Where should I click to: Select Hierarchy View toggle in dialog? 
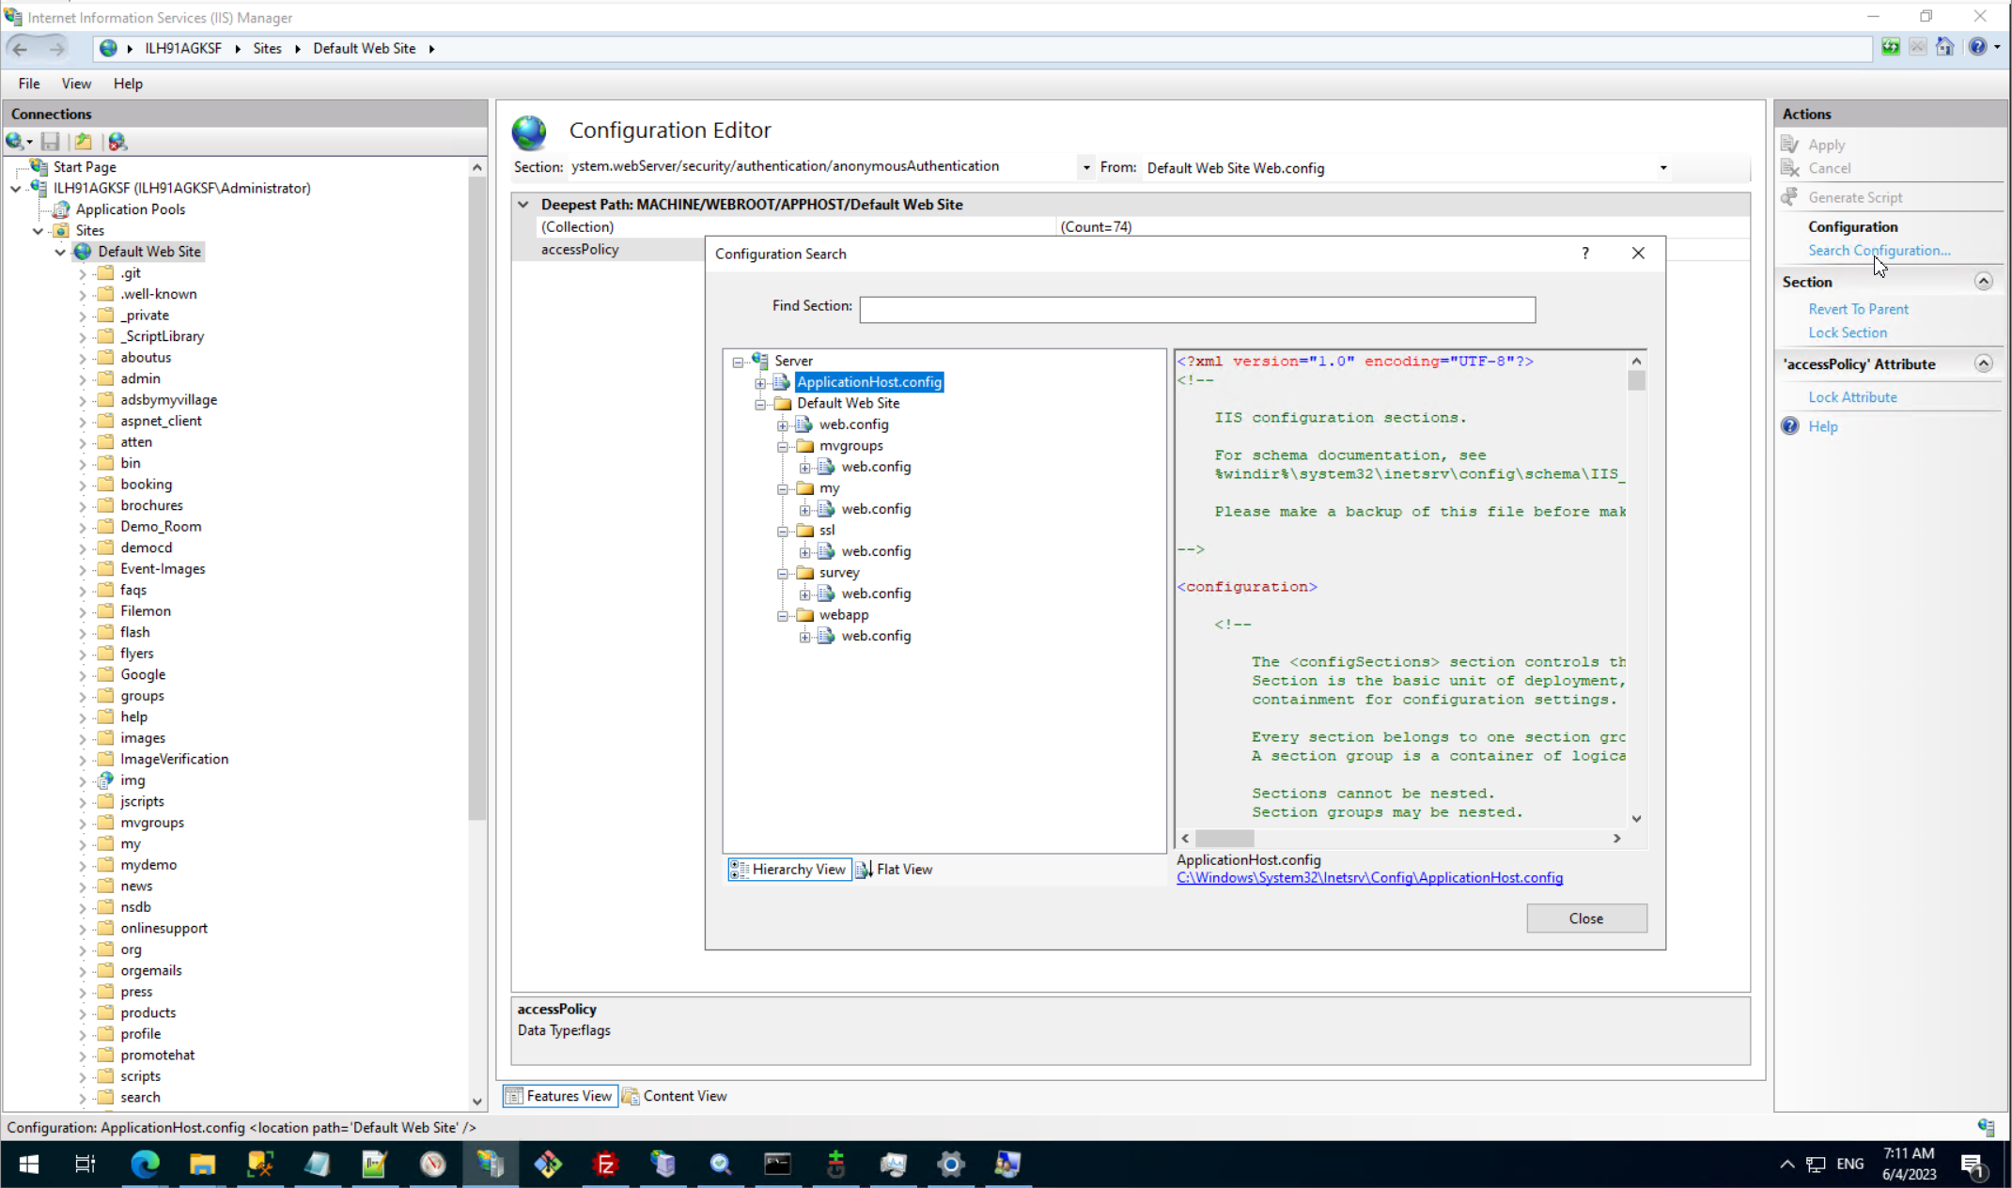(x=788, y=870)
